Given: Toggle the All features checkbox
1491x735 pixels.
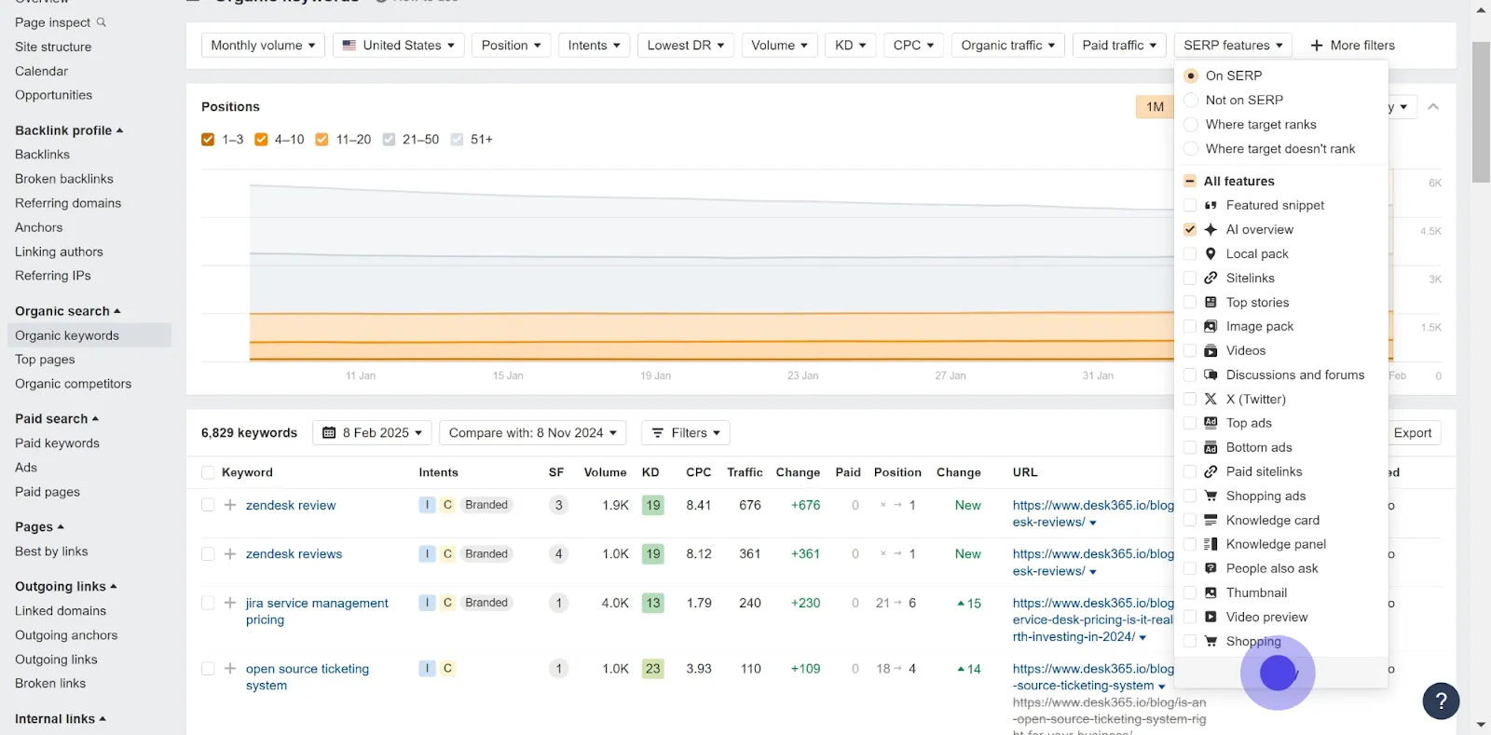Looking at the screenshot, I should click(x=1190, y=181).
